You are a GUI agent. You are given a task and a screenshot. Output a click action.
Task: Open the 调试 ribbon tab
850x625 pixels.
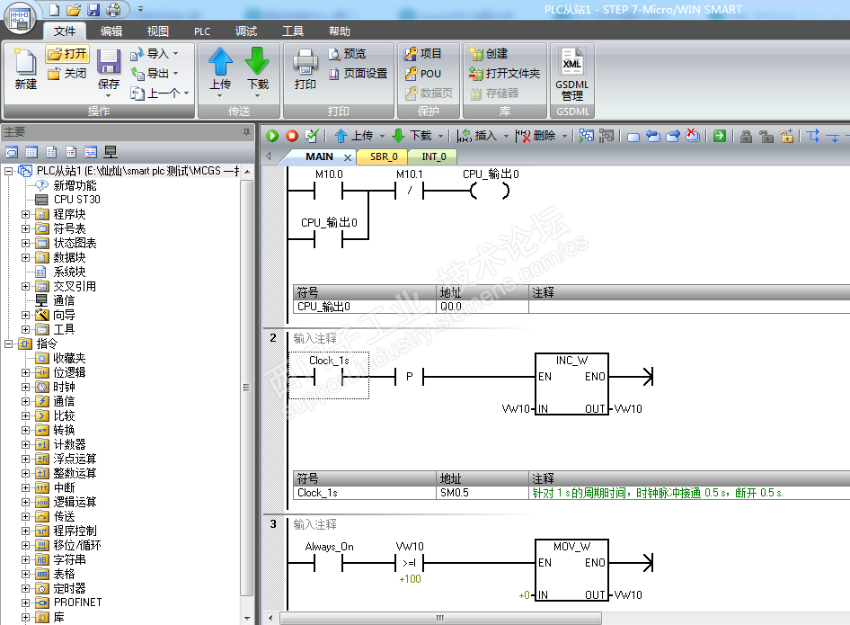(x=246, y=31)
